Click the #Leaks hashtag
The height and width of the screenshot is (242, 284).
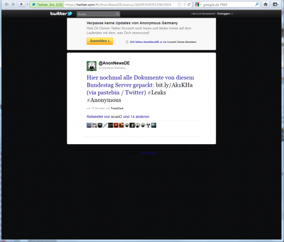tap(157, 93)
